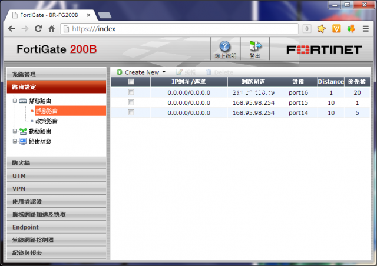
Task: Click gateway 168.95.98.254 in port14 row
Action: 253,112
